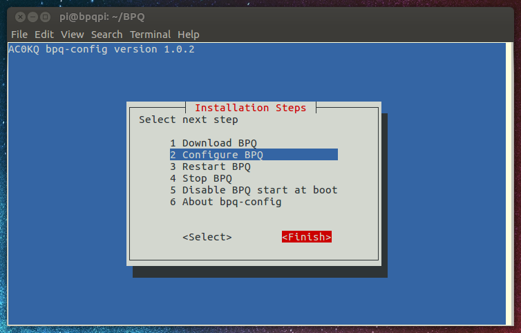Open the Edit menu
This screenshot has height=333, width=521.
point(44,35)
